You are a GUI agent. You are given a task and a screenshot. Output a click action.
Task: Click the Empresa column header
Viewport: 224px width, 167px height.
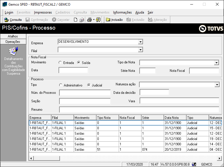pyautogui.click(x=40, y=117)
